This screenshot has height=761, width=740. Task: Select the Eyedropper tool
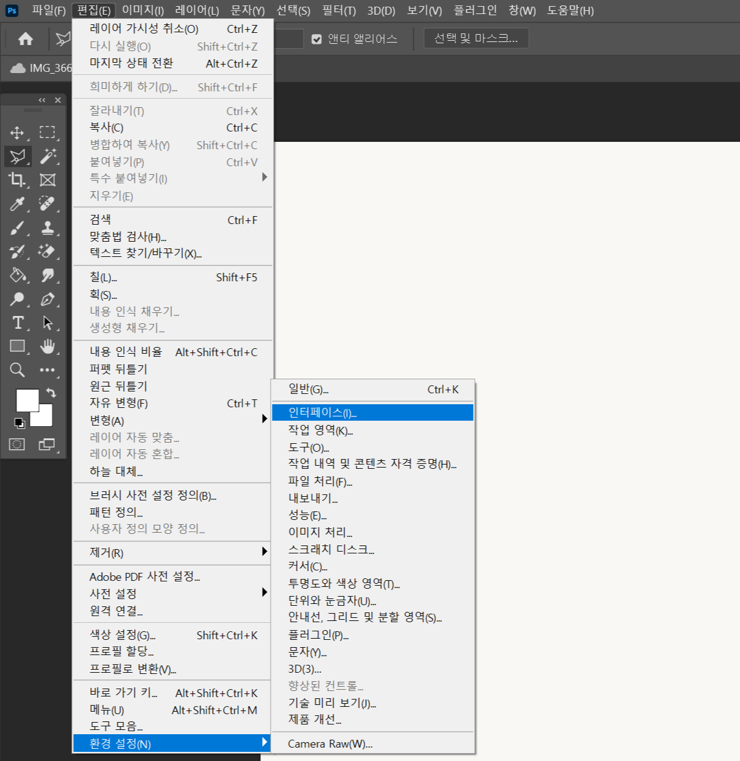(x=17, y=204)
